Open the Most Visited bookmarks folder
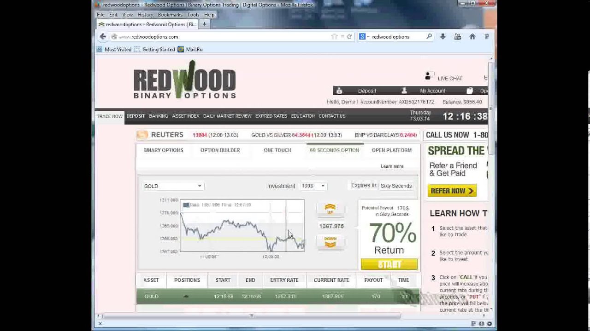Viewport: 590px width, 331px height. [x=114, y=49]
